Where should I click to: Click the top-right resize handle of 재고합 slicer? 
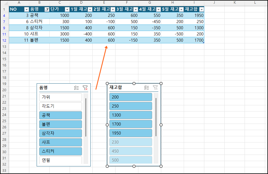tap(161, 84)
